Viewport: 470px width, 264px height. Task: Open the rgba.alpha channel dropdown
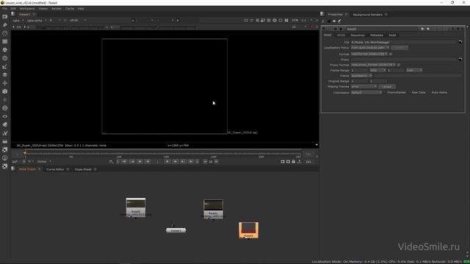pyautogui.click(x=37, y=21)
